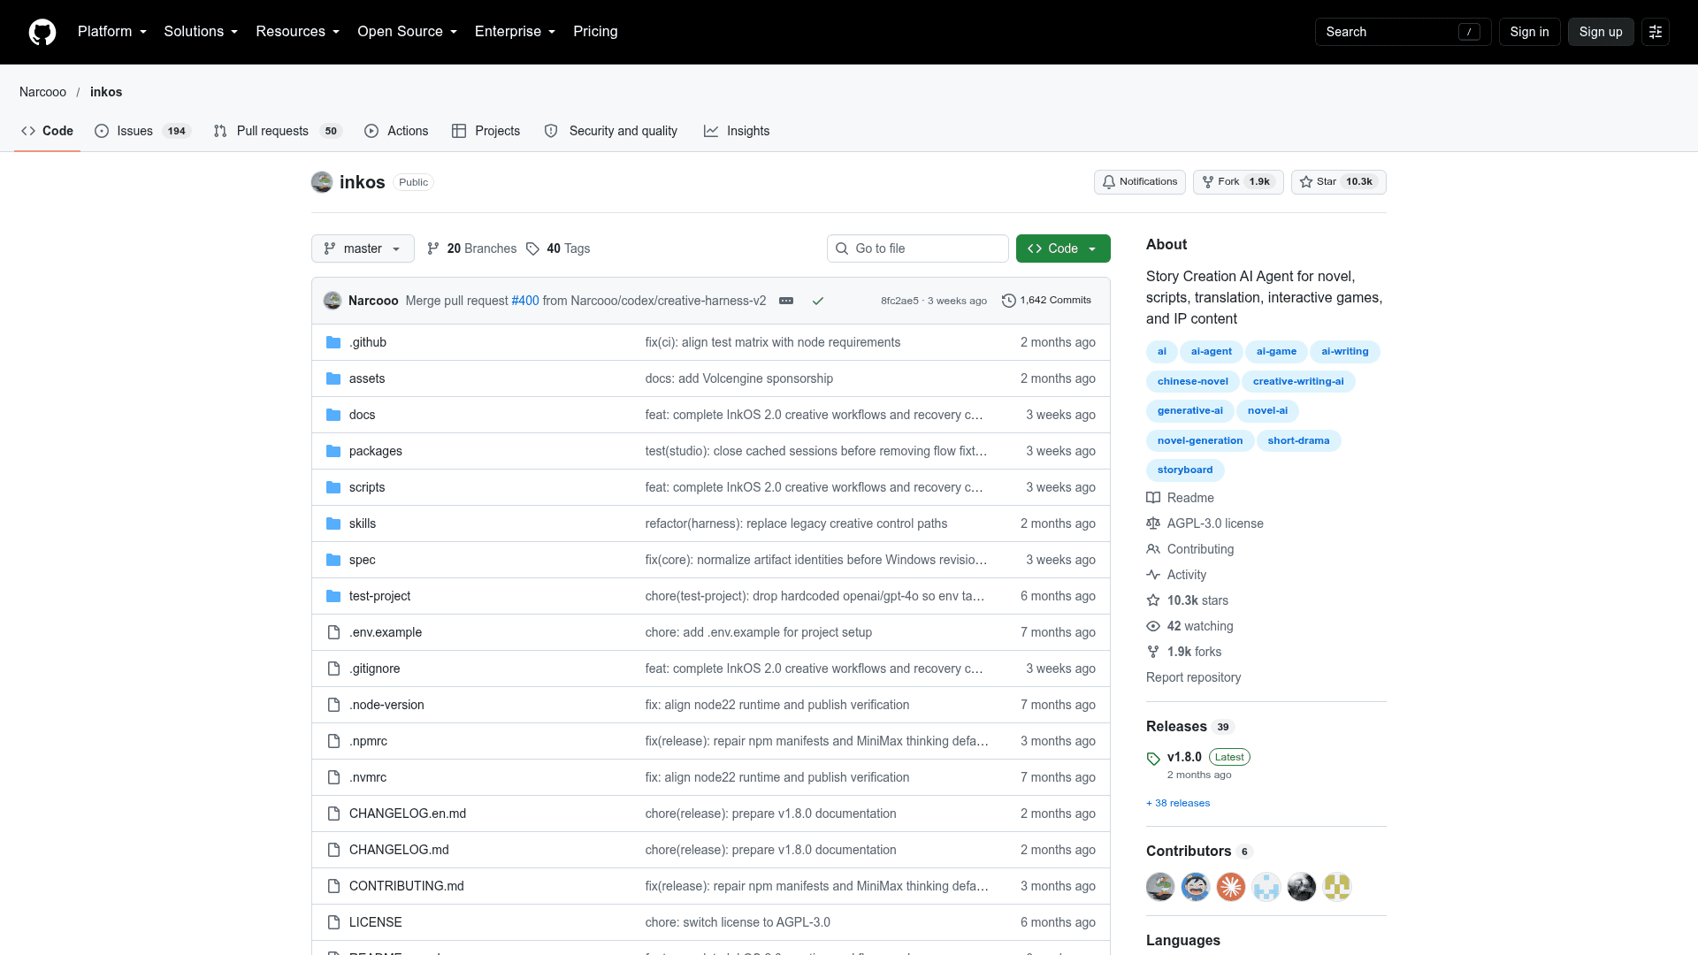Click the first contributor avatar
The width and height of the screenshot is (1698, 955).
pos(1160,886)
